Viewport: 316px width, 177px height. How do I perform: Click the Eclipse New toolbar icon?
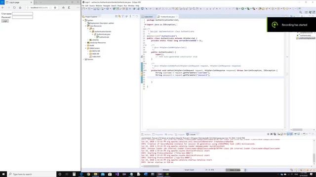(x=83, y=9)
